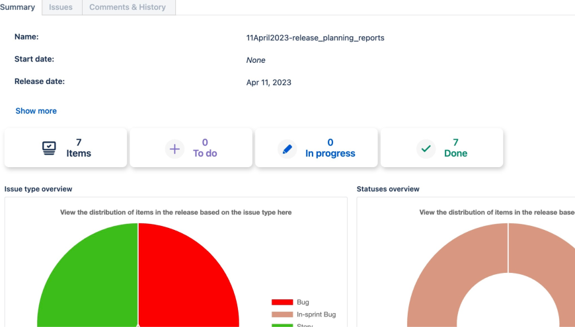Click the release name 11April2023-release_planning_reports
The width and height of the screenshot is (575, 327).
(x=315, y=38)
